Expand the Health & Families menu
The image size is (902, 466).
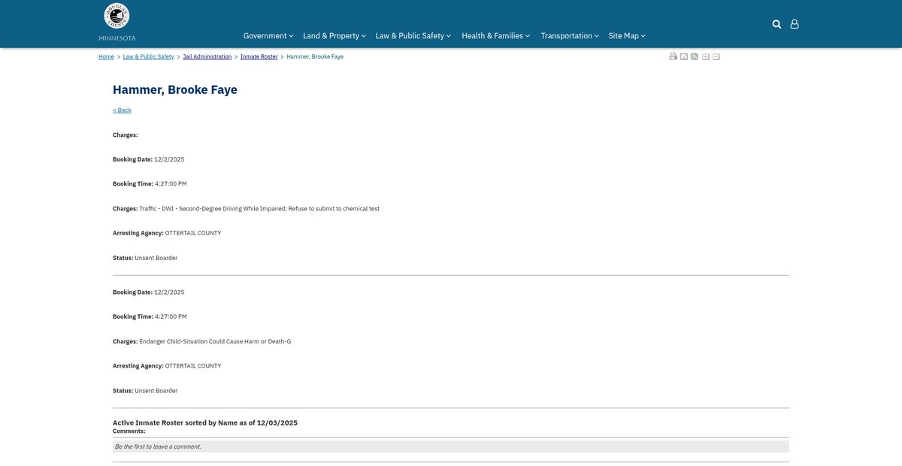click(x=495, y=35)
